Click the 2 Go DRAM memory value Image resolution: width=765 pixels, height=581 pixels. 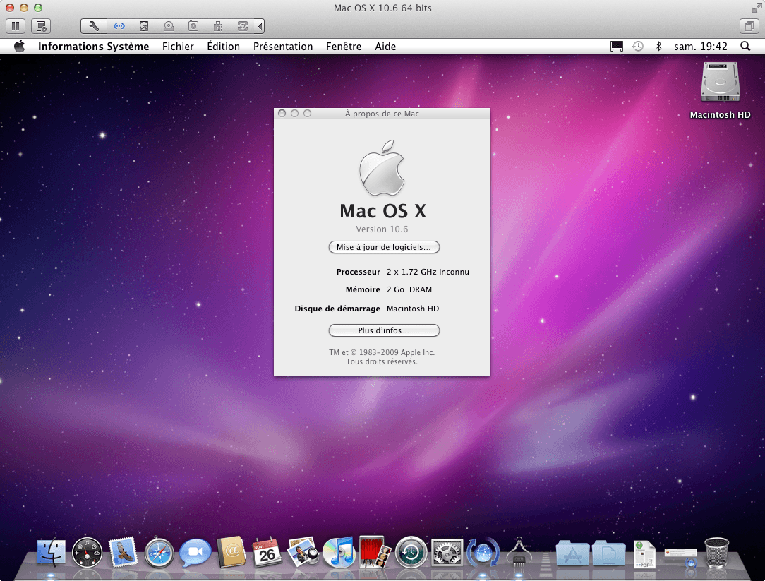(409, 289)
